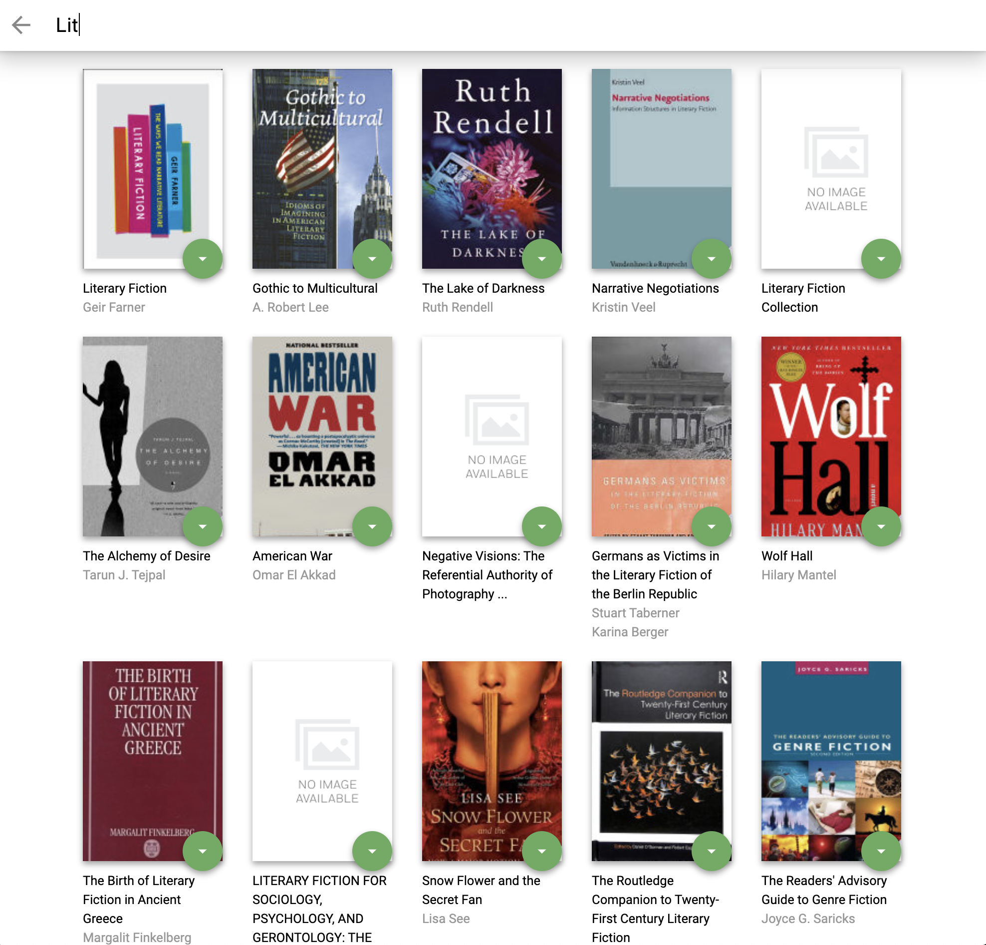Open the dropdown button on 'Wolf Hall'
Viewport: 986px width, 945px height.
tap(880, 526)
